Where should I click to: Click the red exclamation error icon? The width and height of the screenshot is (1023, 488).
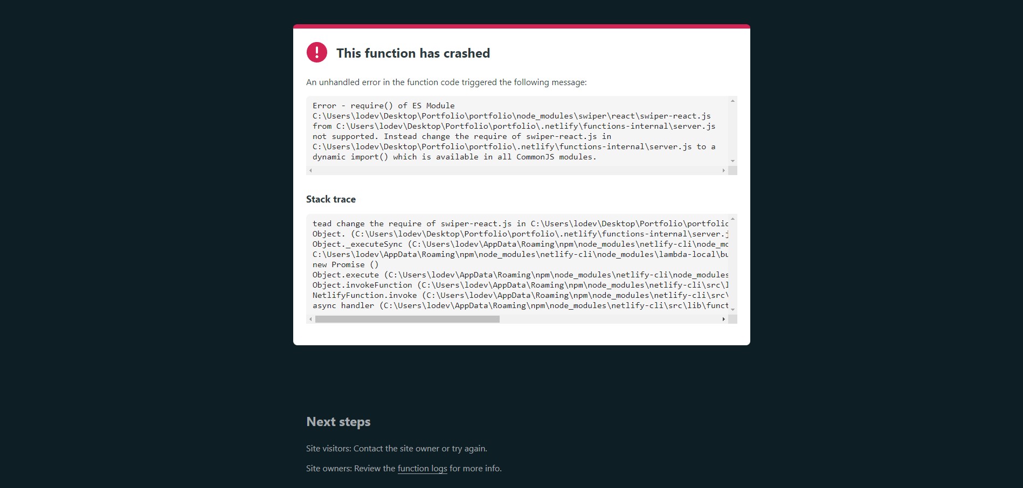(x=317, y=52)
